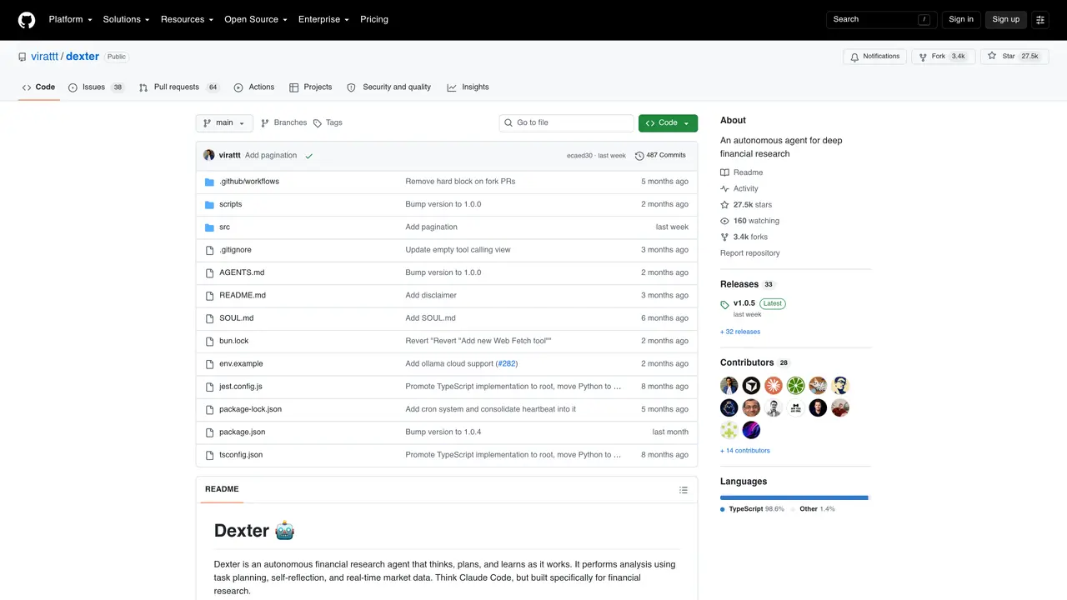The image size is (1067, 600).
Task: Open Notifications bell button
Action: pos(874,57)
